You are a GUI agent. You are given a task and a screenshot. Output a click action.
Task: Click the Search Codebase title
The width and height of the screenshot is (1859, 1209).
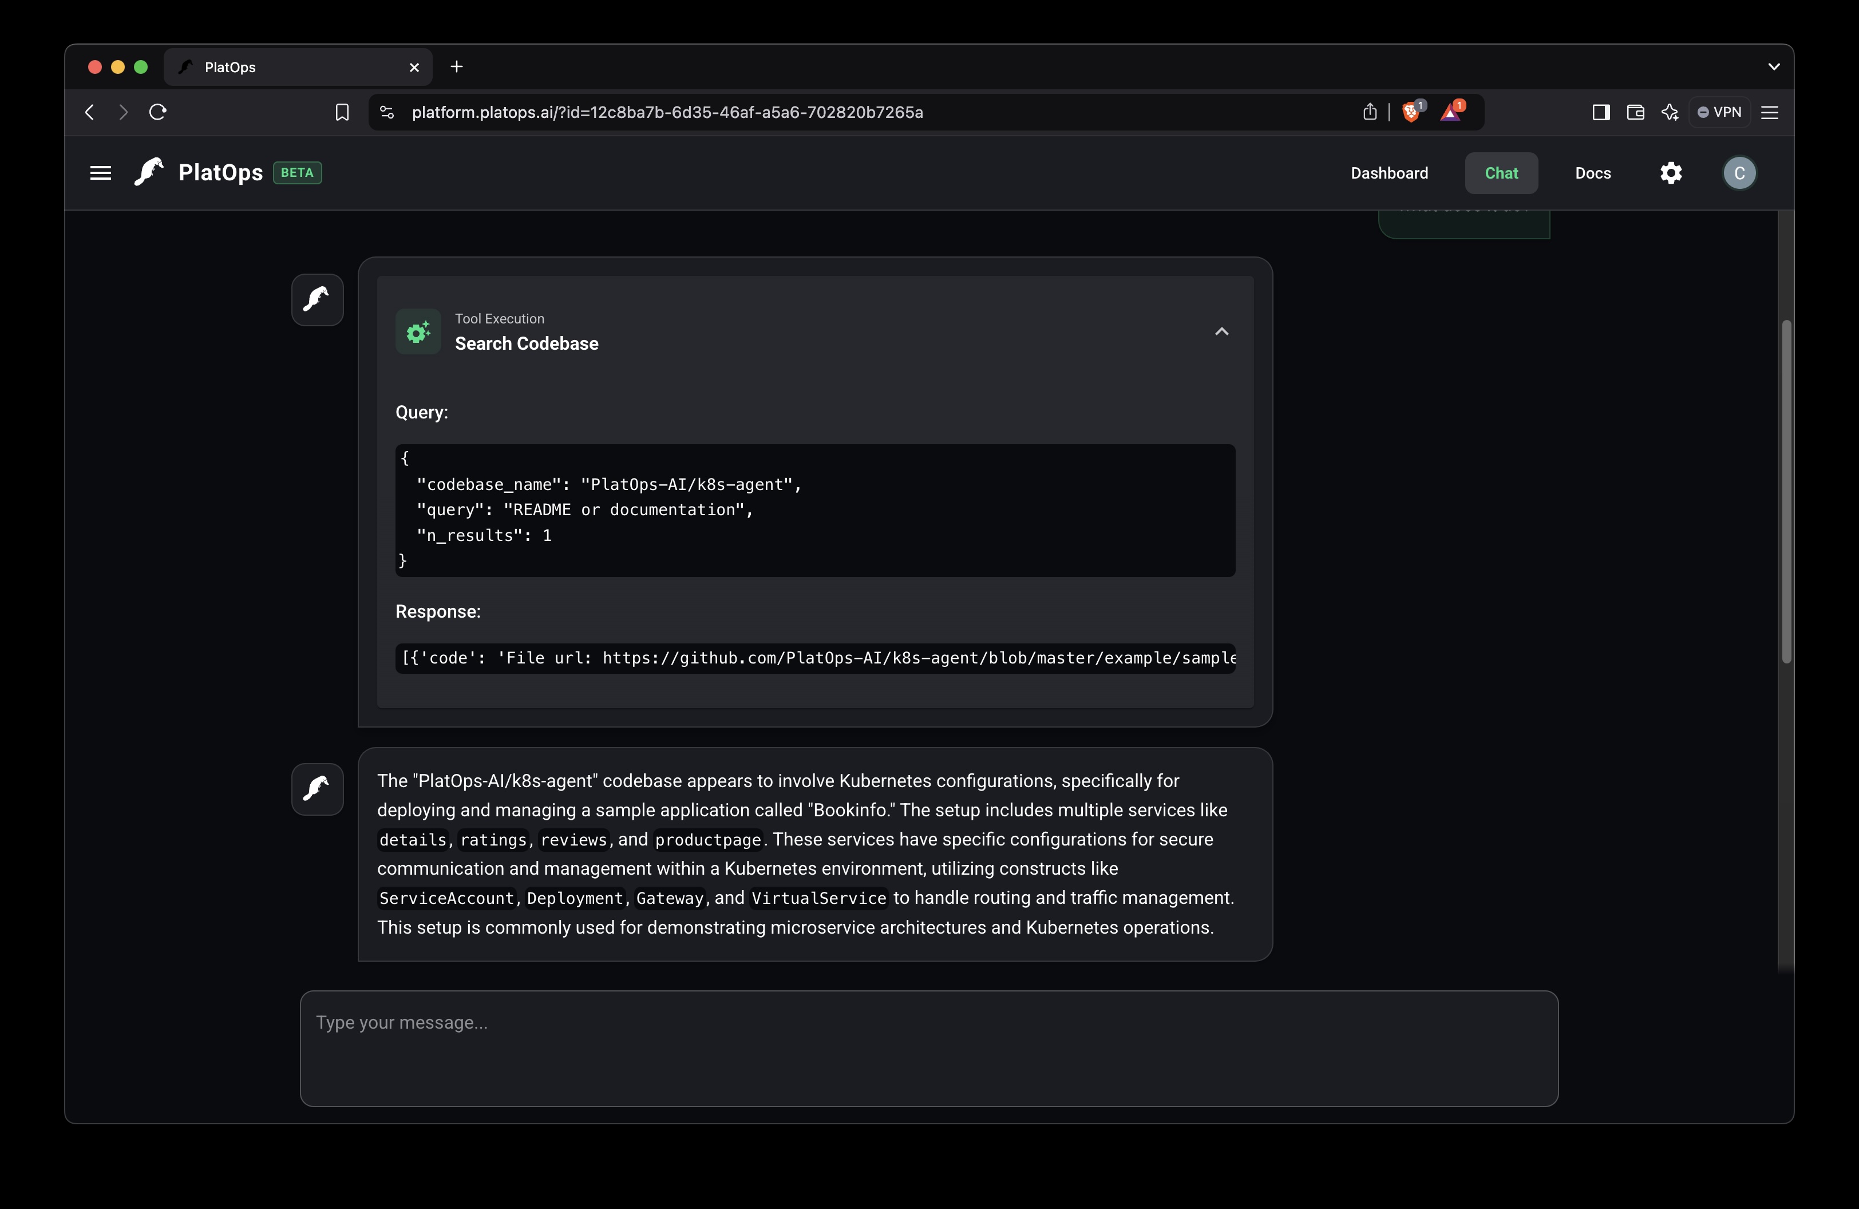tap(527, 343)
